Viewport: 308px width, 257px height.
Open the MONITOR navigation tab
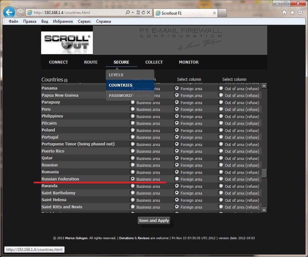point(189,62)
